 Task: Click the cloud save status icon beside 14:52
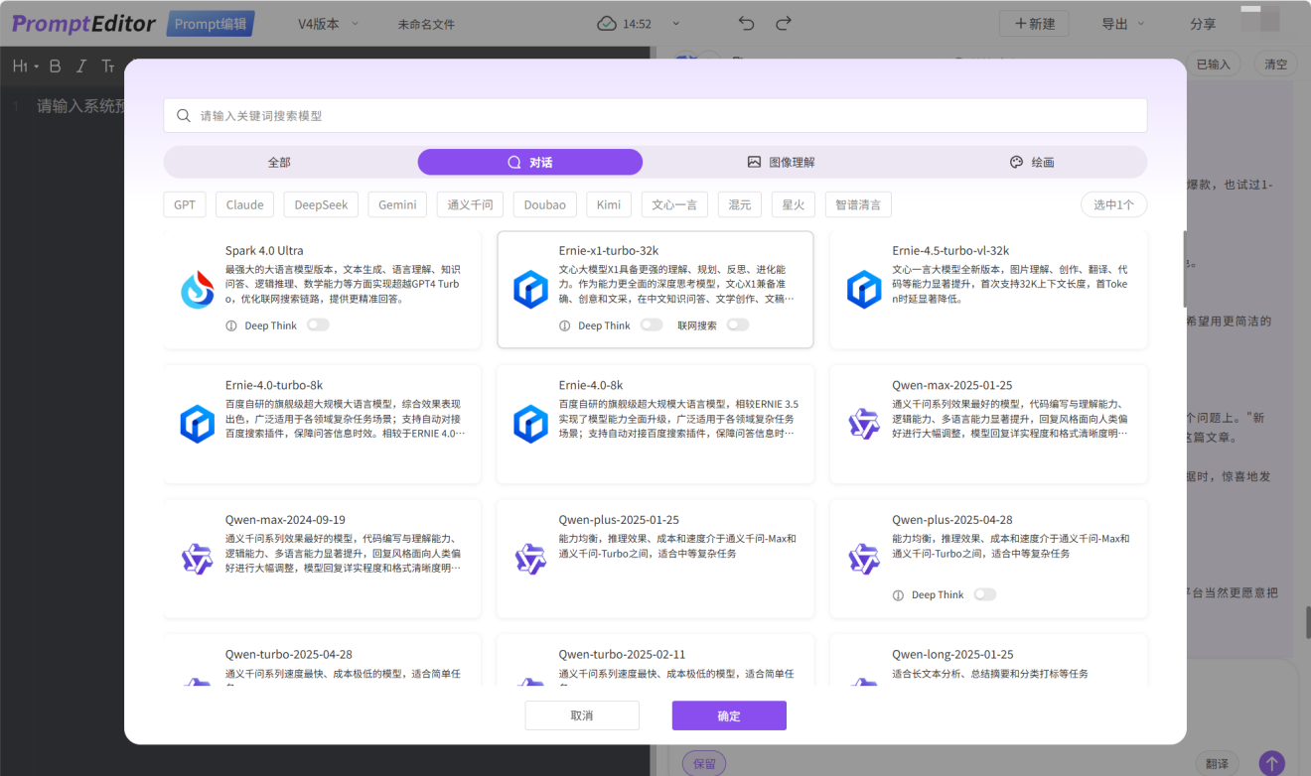[x=607, y=24]
